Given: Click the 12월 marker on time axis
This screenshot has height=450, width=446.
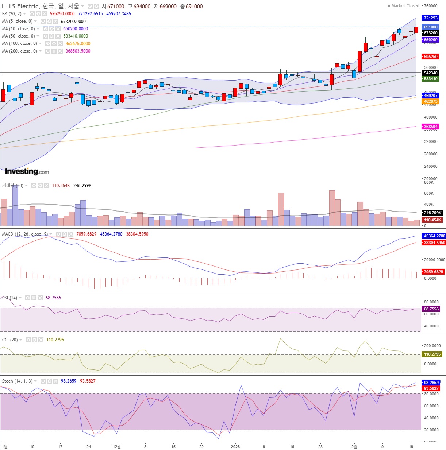Looking at the screenshot, I should pos(117,446).
